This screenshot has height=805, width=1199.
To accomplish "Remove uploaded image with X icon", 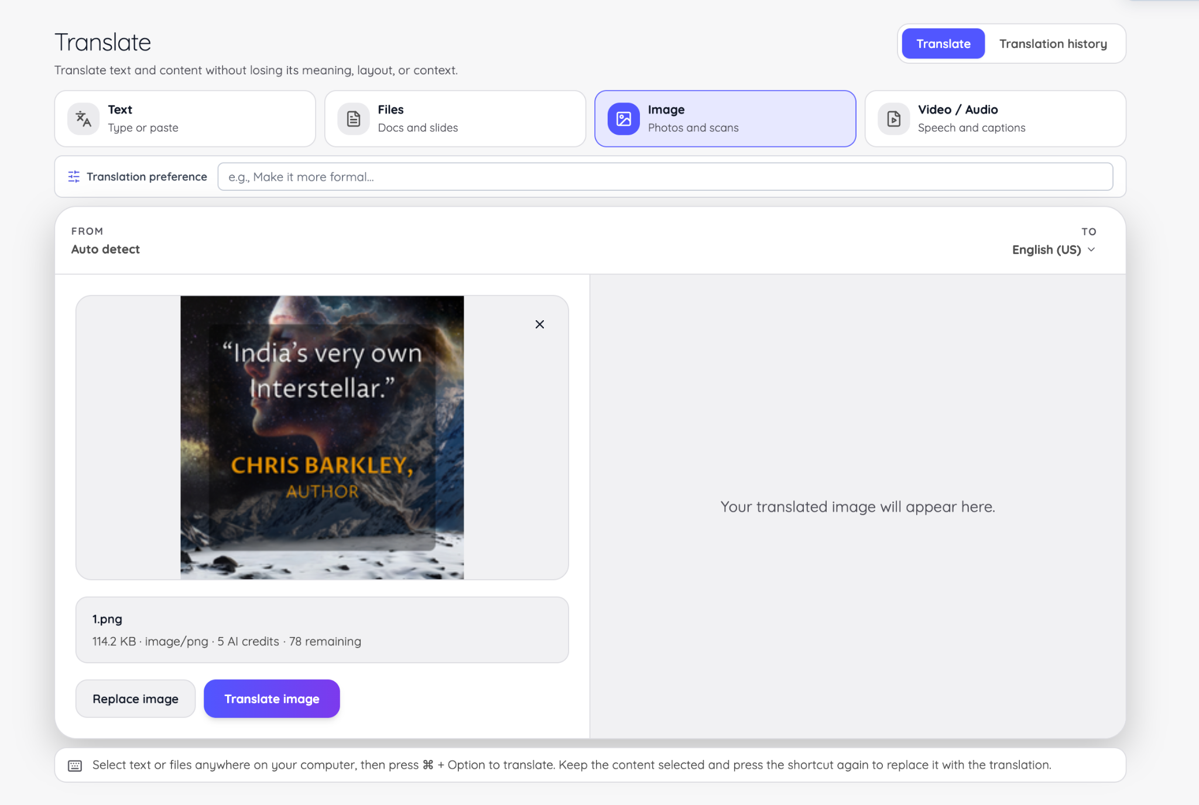I will tap(540, 324).
